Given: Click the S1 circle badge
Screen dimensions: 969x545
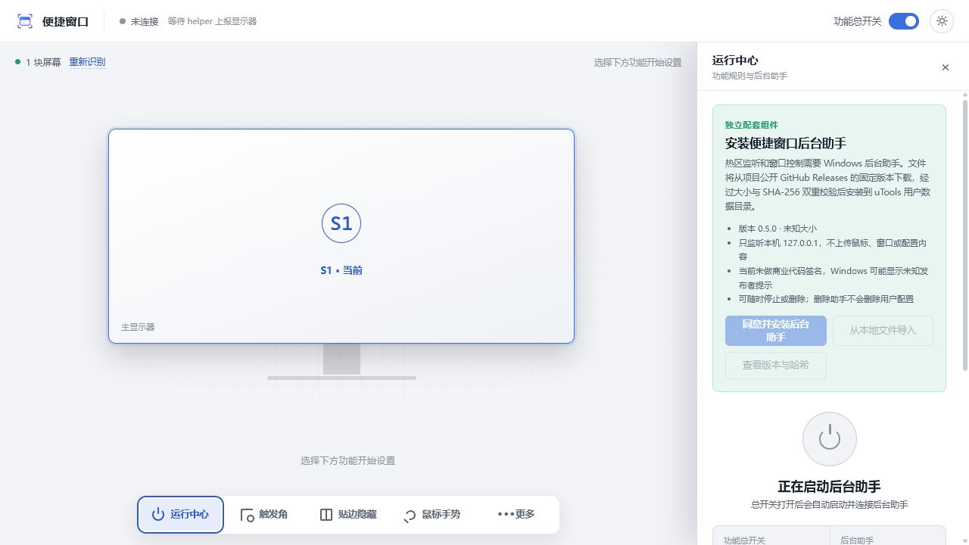Looking at the screenshot, I should click(341, 223).
